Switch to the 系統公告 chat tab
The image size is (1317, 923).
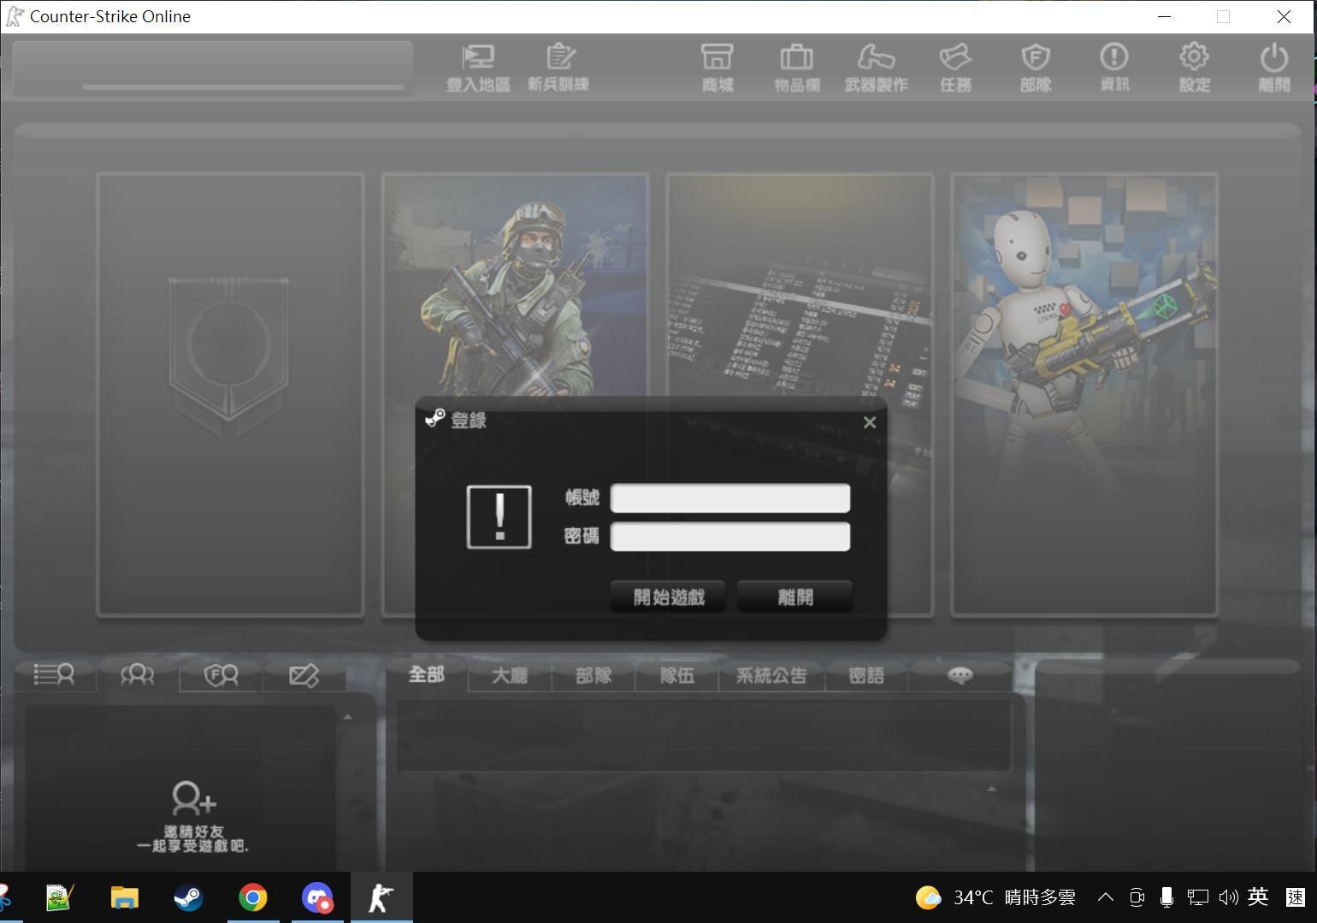click(770, 675)
